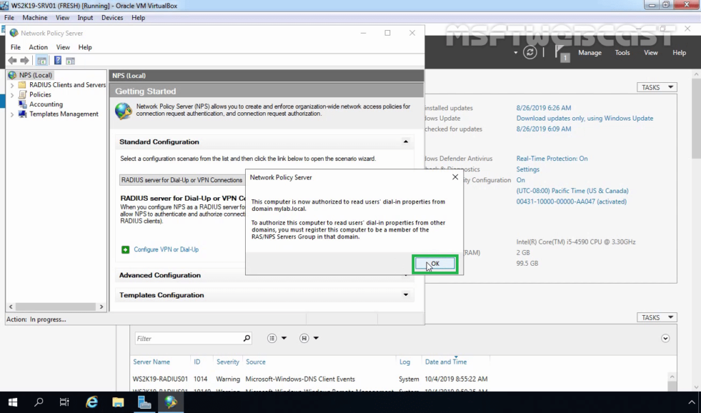Open NPS Action menu
Viewport: 701px width, 413px height.
pyautogui.click(x=38, y=47)
